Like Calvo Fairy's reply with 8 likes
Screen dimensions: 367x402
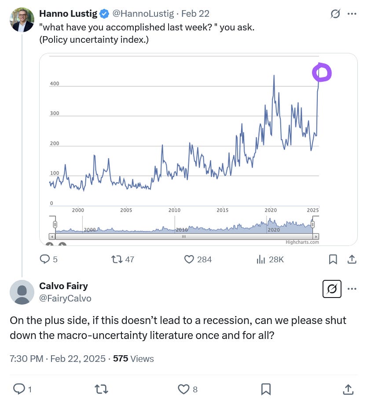pyautogui.click(x=183, y=389)
